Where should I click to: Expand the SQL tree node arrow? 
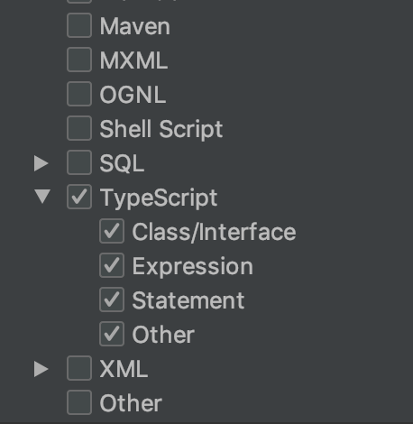click(41, 163)
